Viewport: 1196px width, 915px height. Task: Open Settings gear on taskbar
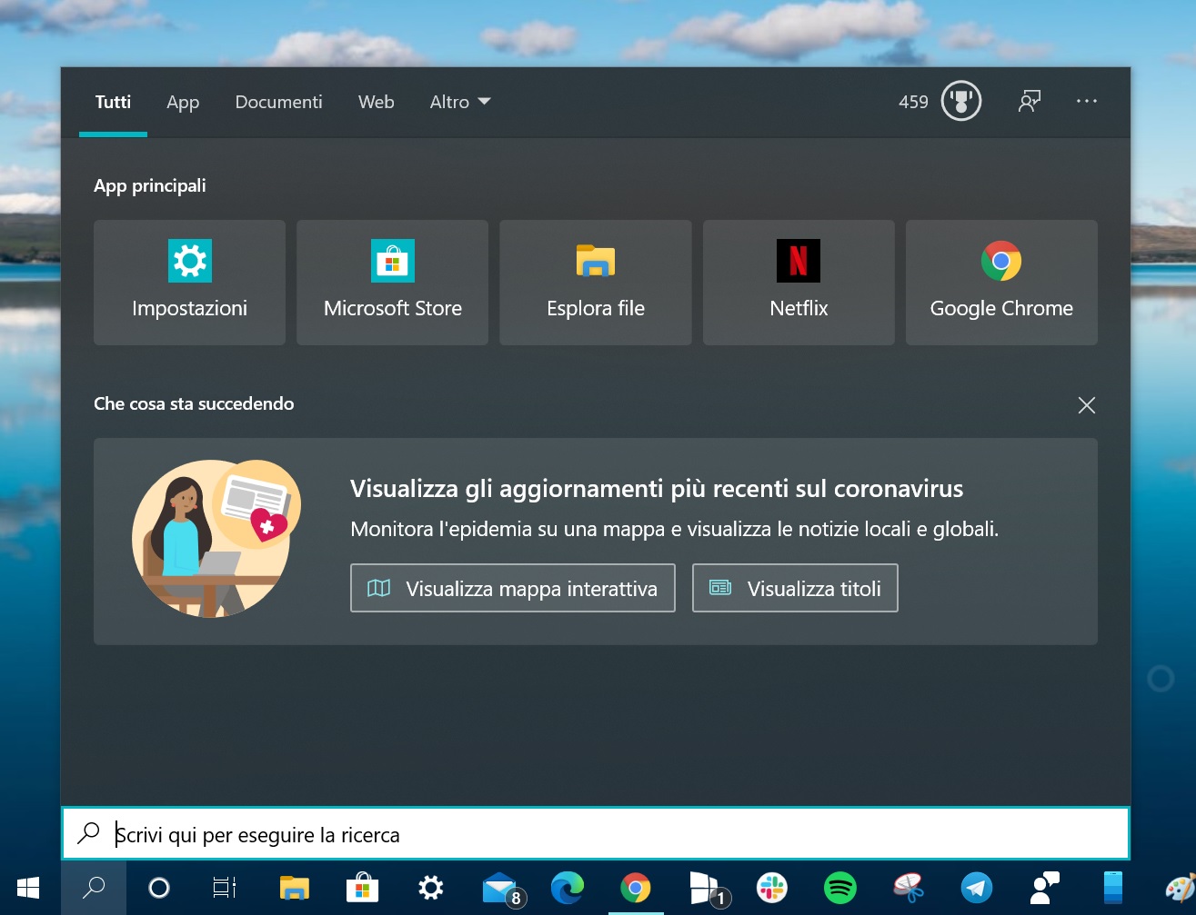click(x=430, y=888)
